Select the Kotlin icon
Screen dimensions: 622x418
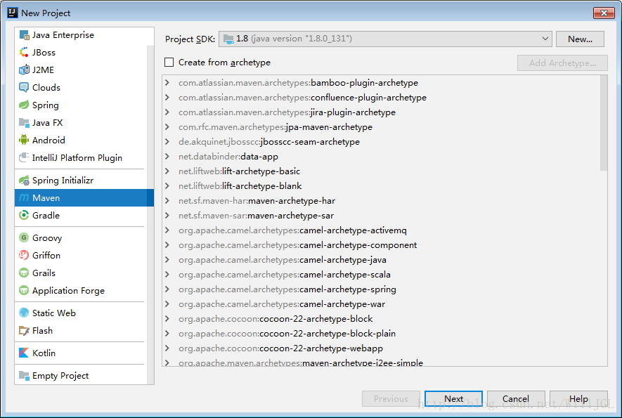point(24,353)
